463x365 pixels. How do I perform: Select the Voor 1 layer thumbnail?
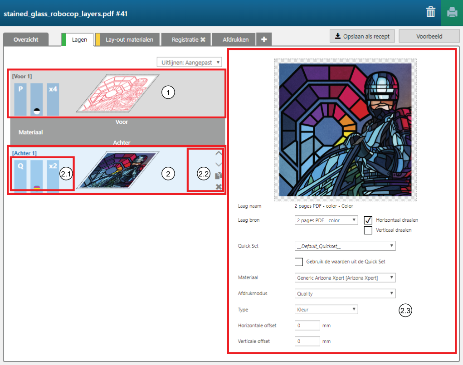tap(117, 93)
